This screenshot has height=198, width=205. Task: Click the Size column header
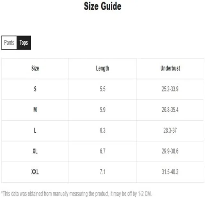pyautogui.click(x=35, y=68)
